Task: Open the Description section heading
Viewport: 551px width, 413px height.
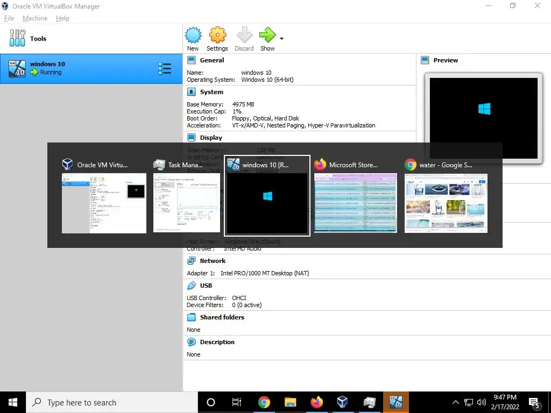Action: (x=217, y=342)
